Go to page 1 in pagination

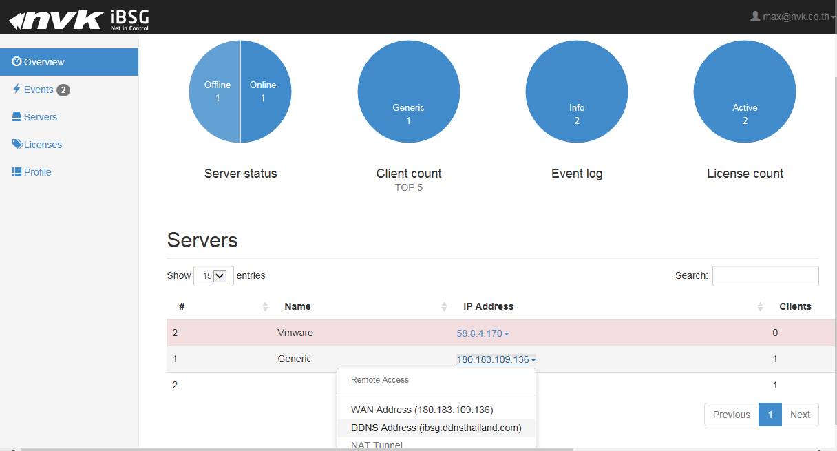point(770,415)
